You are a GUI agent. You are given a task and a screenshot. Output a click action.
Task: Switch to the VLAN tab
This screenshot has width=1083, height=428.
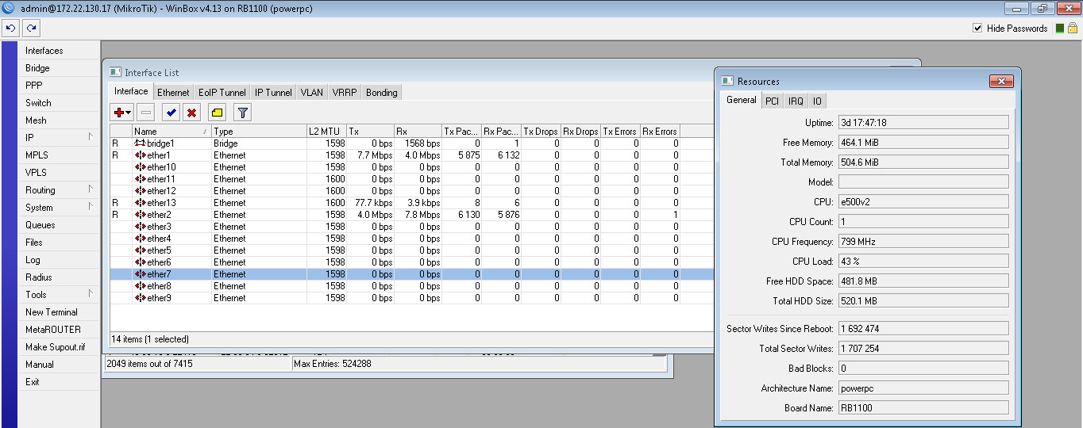[312, 93]
